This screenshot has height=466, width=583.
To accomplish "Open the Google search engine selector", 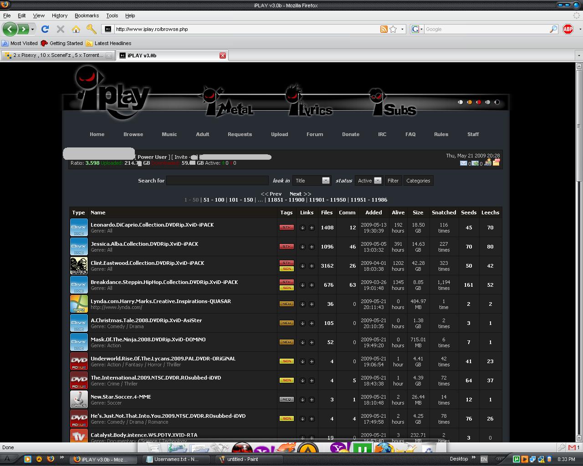I will (x=417, y=29).
